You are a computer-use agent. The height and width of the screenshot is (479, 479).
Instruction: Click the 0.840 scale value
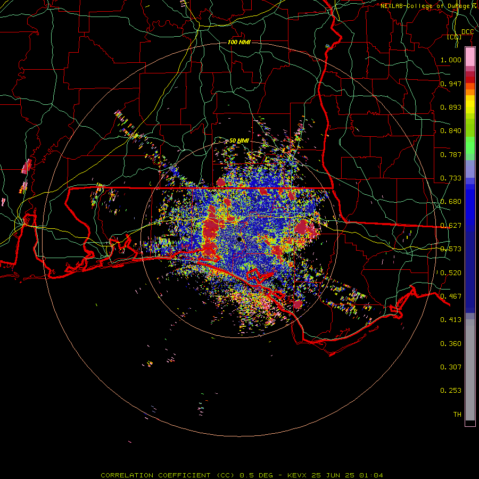click(451, 131)
